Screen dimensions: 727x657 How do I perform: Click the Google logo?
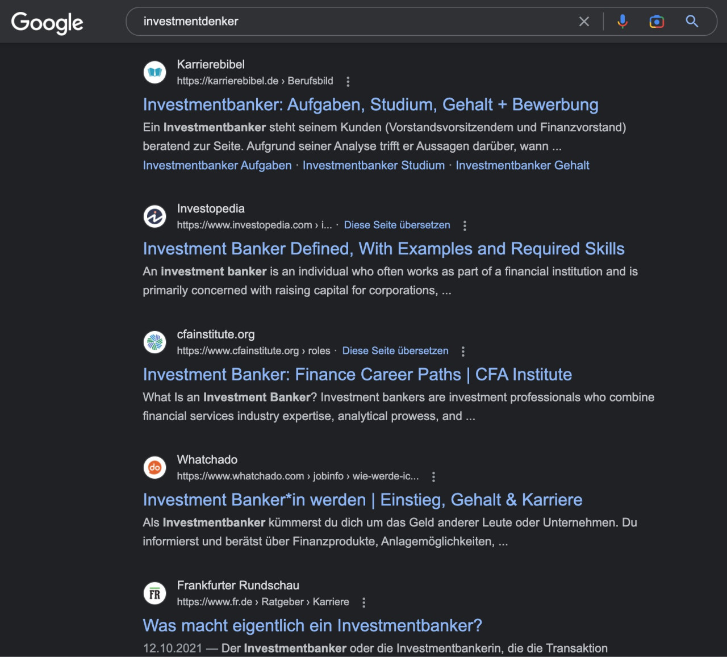(47, 23)
